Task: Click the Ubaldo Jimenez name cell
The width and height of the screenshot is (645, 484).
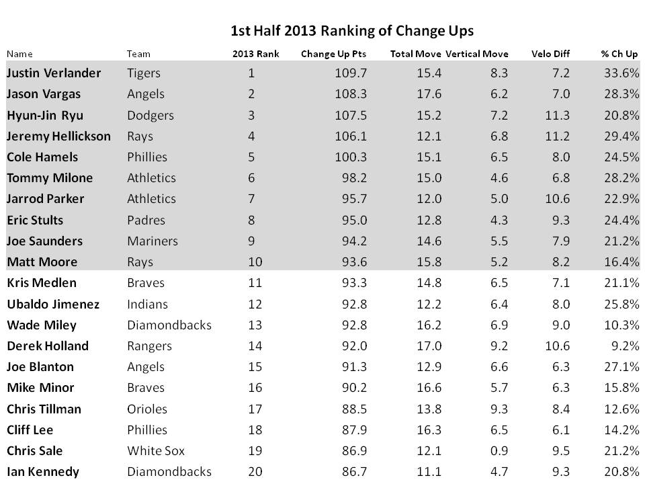Action: 53,304
